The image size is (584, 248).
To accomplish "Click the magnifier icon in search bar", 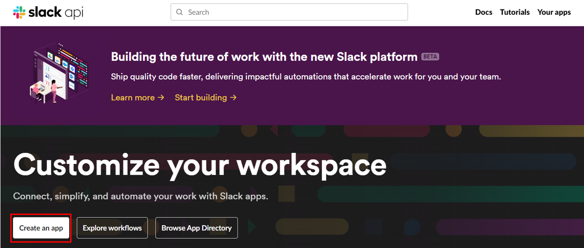I will [180, 13].
